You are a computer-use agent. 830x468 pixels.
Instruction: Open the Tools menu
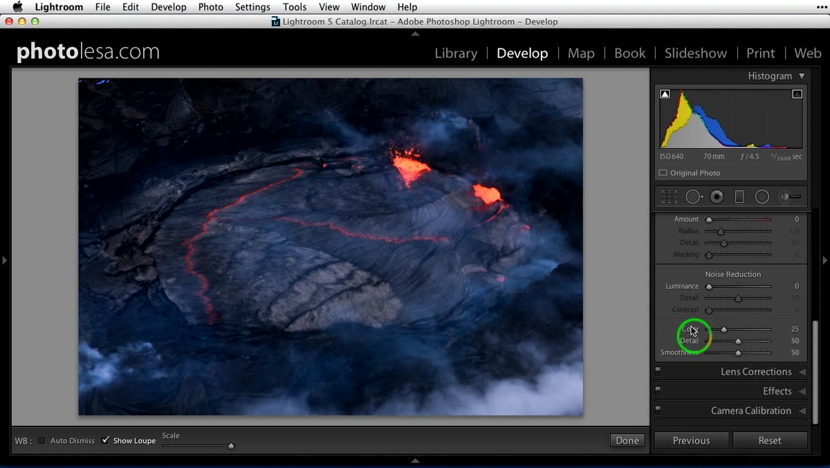[295, 7]
